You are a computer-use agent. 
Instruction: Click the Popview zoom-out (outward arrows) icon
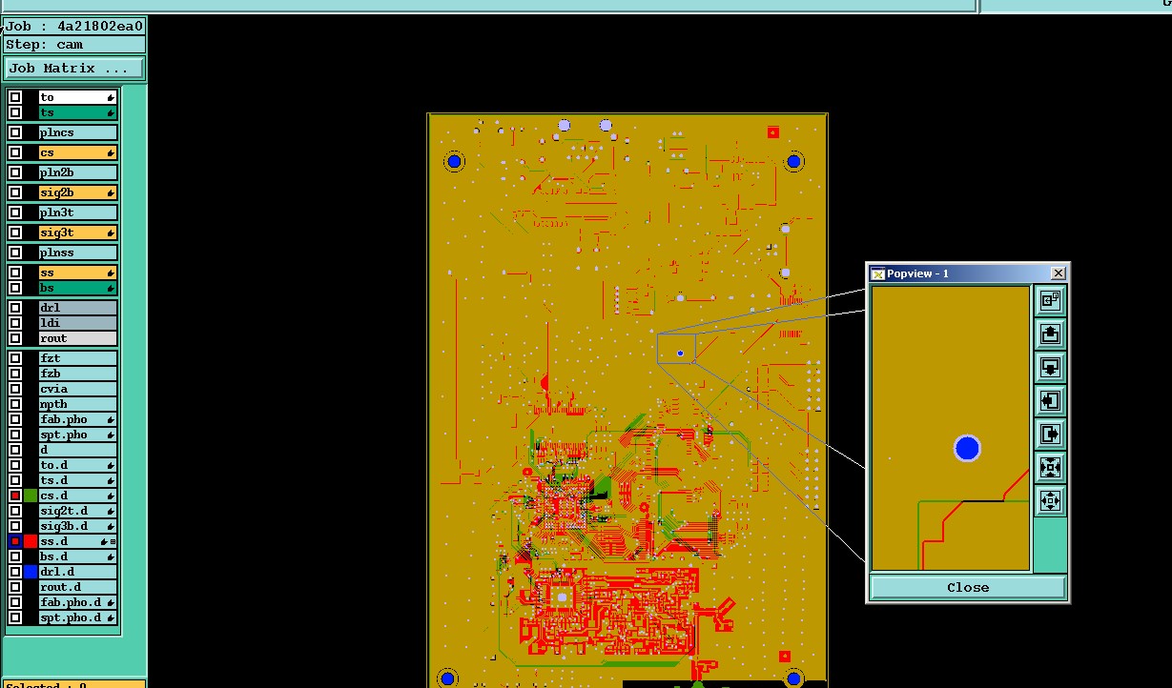[x=1050, y=501]
